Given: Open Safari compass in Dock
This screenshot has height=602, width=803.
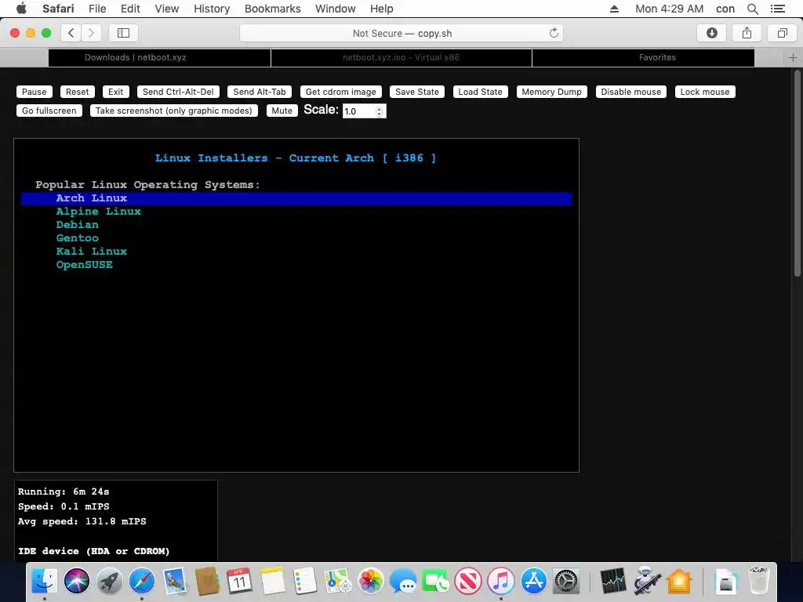Looking at the screenshot, I should point(142,581).
